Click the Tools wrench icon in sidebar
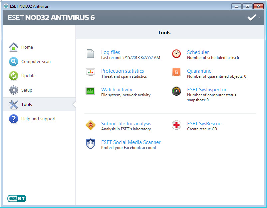Image resolution: width=267 pixels, height=208 pixels. 14,104
